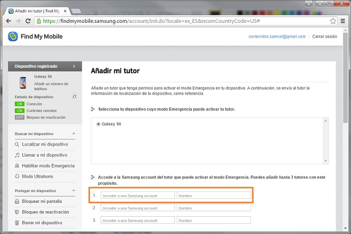
Task: Reload the page with the refresh icon
Action: pyautogui.click(x=28, y=21)
